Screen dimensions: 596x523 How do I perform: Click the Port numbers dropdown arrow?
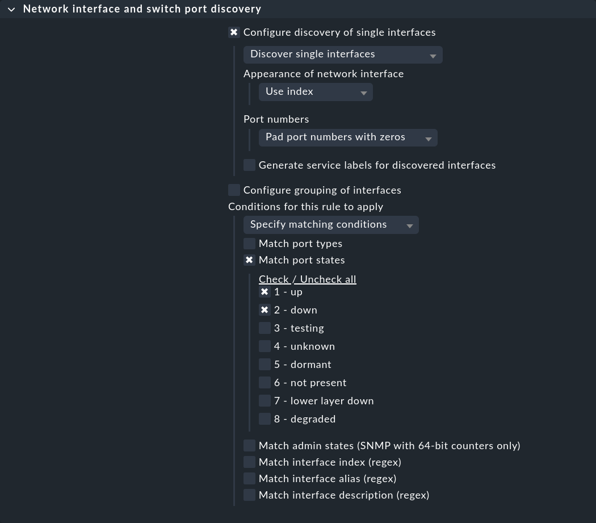[429, 138]
